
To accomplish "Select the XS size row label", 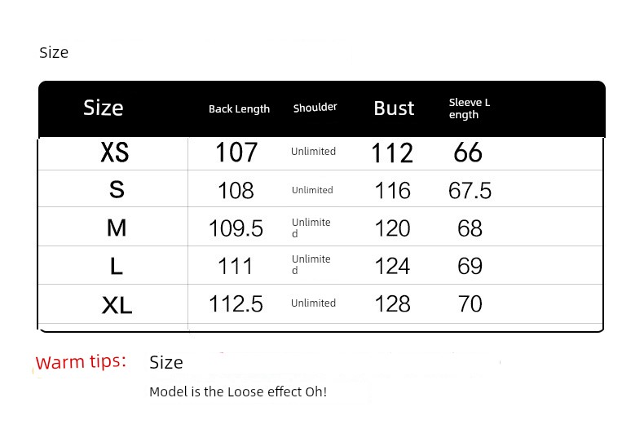I will 115,153.
